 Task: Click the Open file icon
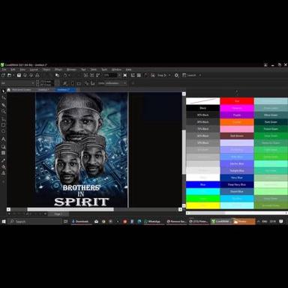[9, 75]
